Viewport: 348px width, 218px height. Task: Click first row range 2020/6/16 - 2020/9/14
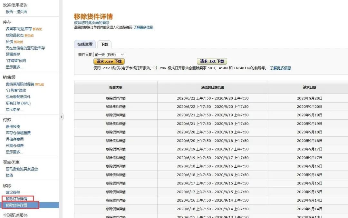tap(213, 200)
